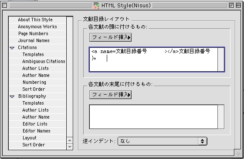244x159 pixels.
Task: Select Editor Lists entry
Action: 37,124
